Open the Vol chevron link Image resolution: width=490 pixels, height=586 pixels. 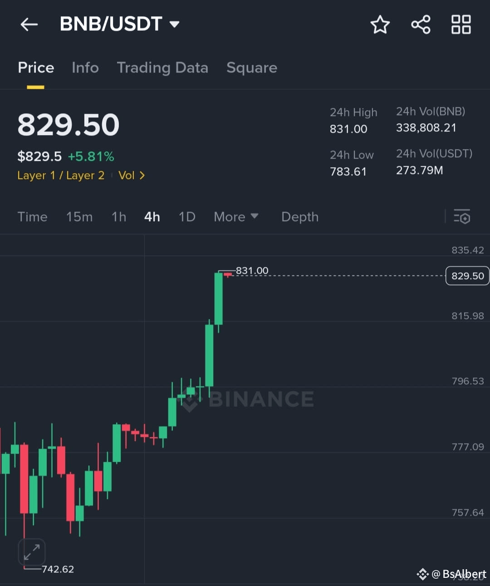tap(132, 175)
